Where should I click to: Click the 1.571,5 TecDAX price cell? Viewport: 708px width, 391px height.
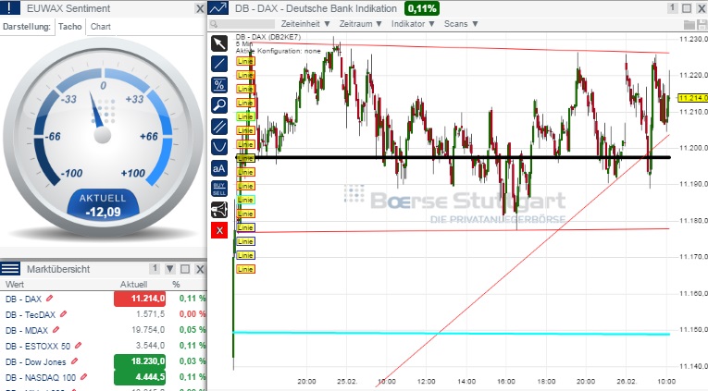coord(150,314)
